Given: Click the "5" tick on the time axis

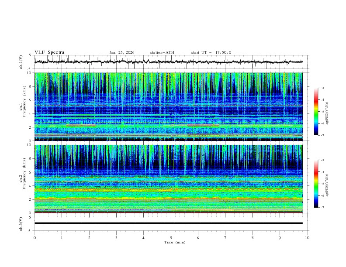Looking at the screenshot, I should pyautogui.click(x=171, y=238).
